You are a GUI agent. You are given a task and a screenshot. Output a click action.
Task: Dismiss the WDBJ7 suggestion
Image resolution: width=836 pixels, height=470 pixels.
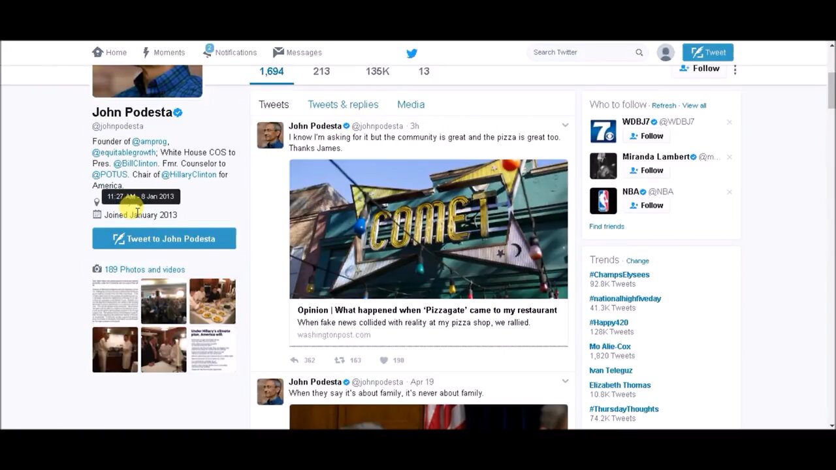(x=730, y=122)
